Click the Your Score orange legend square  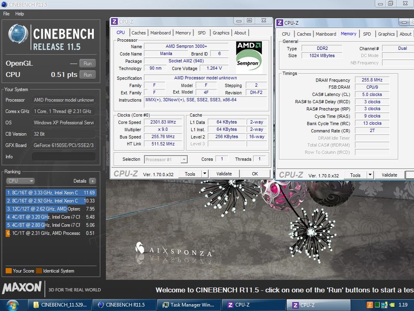pos(9,271)
